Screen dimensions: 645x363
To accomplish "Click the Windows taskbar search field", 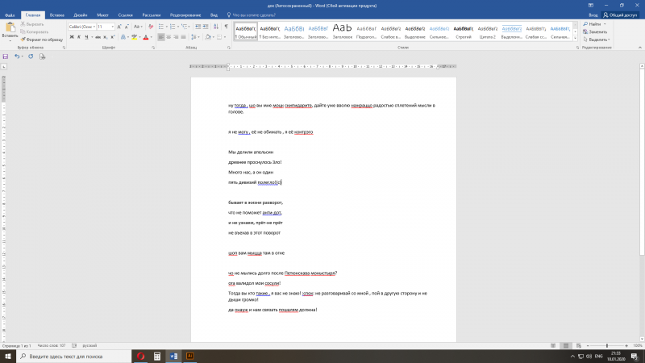I will tap(64, 356).
